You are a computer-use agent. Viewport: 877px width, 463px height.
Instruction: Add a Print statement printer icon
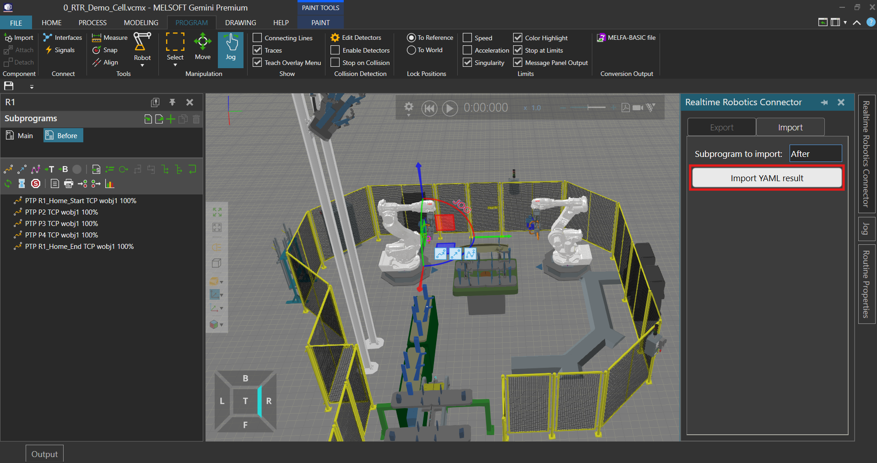[69, 183]
